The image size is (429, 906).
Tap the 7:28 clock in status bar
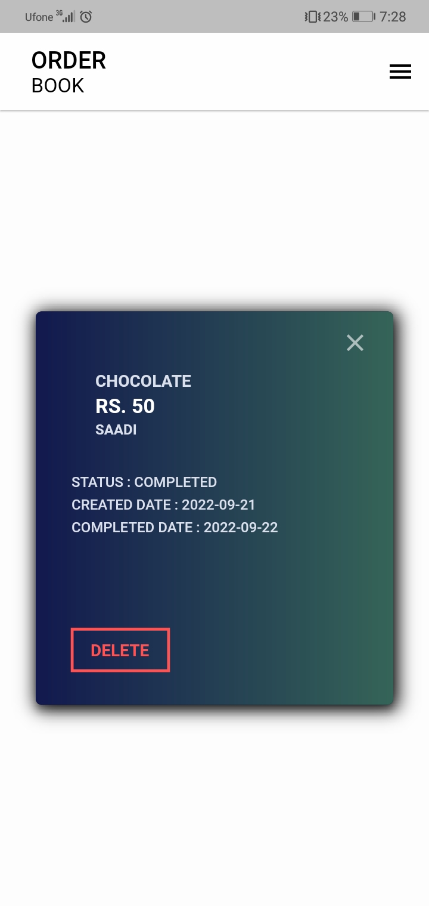click(393, 17)
